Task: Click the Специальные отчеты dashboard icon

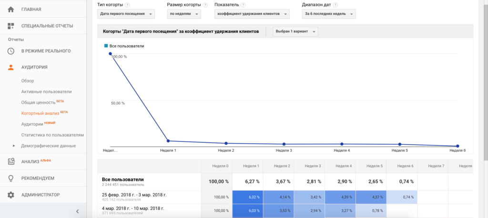Action: [x=11, y=26]
